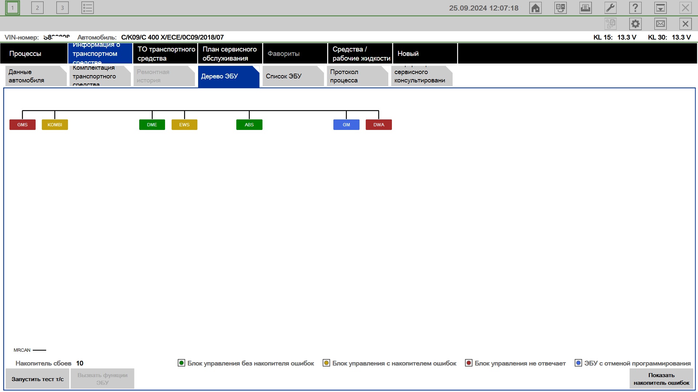Click the green no-error legend marker
Screen dimensions: 698x392
click(181, 363)
